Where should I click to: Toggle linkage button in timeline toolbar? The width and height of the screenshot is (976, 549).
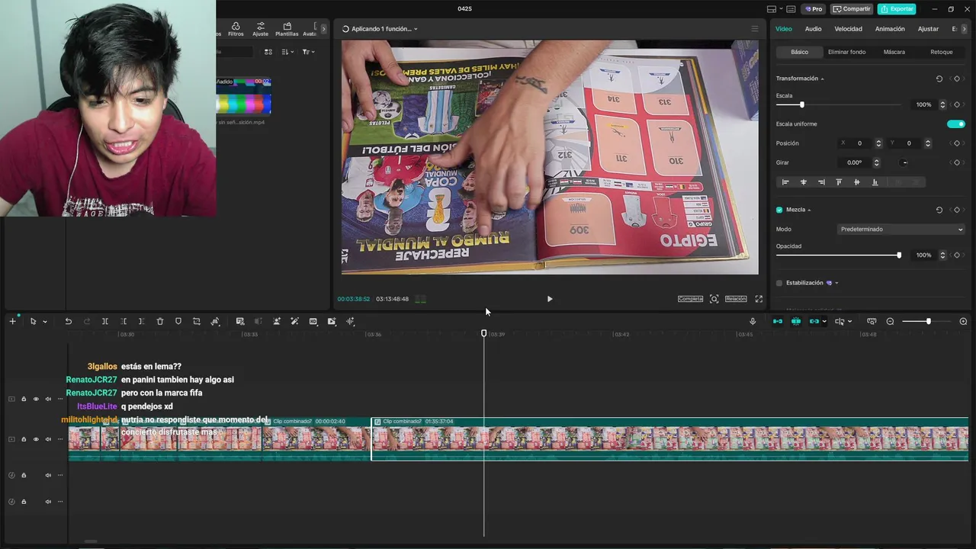[814, 321]
